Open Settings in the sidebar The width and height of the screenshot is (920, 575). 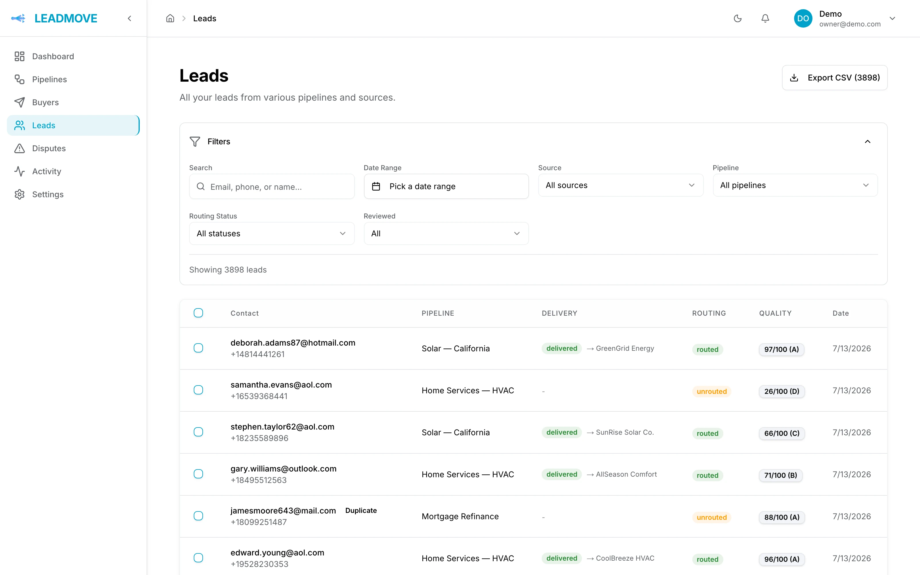[x=73, y=194]
